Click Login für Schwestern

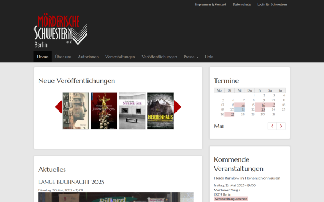[x=272, y=4]
